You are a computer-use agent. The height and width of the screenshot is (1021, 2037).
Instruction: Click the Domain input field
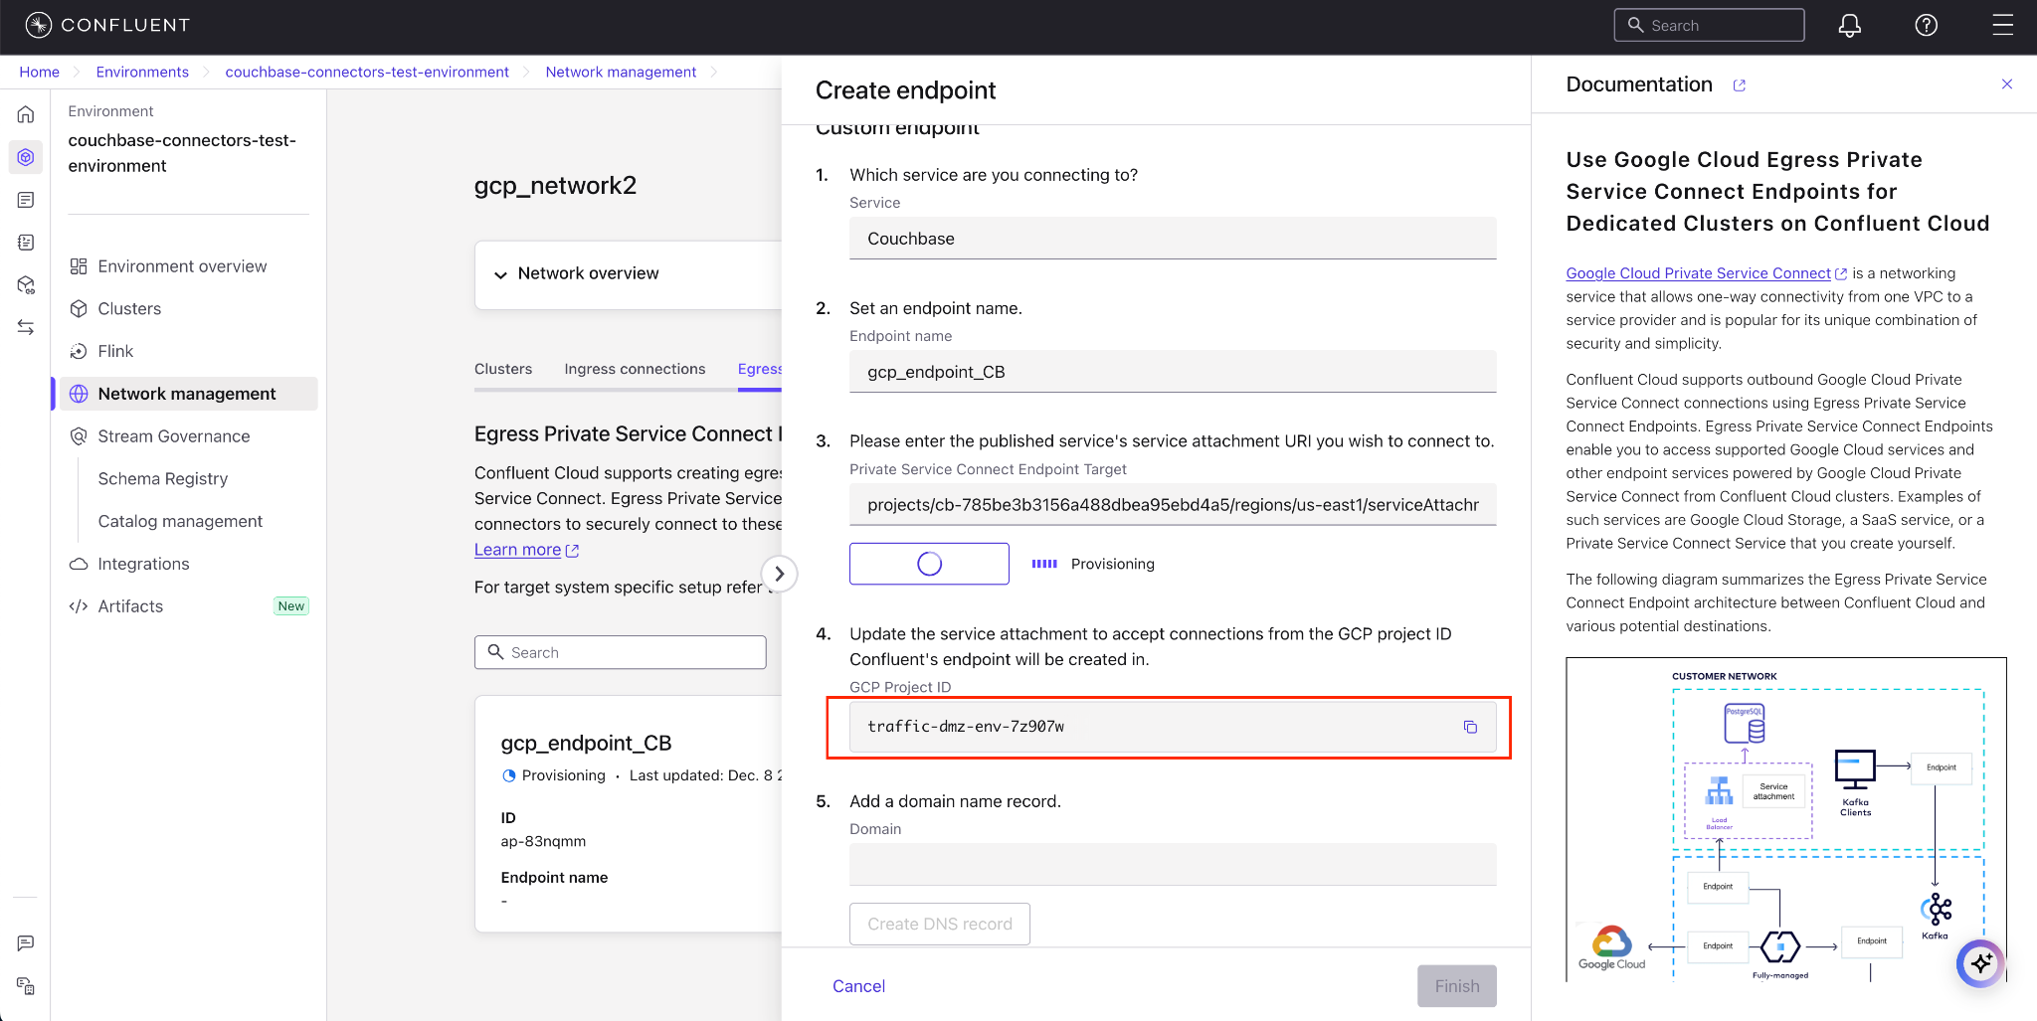[x=1172, y=864]
